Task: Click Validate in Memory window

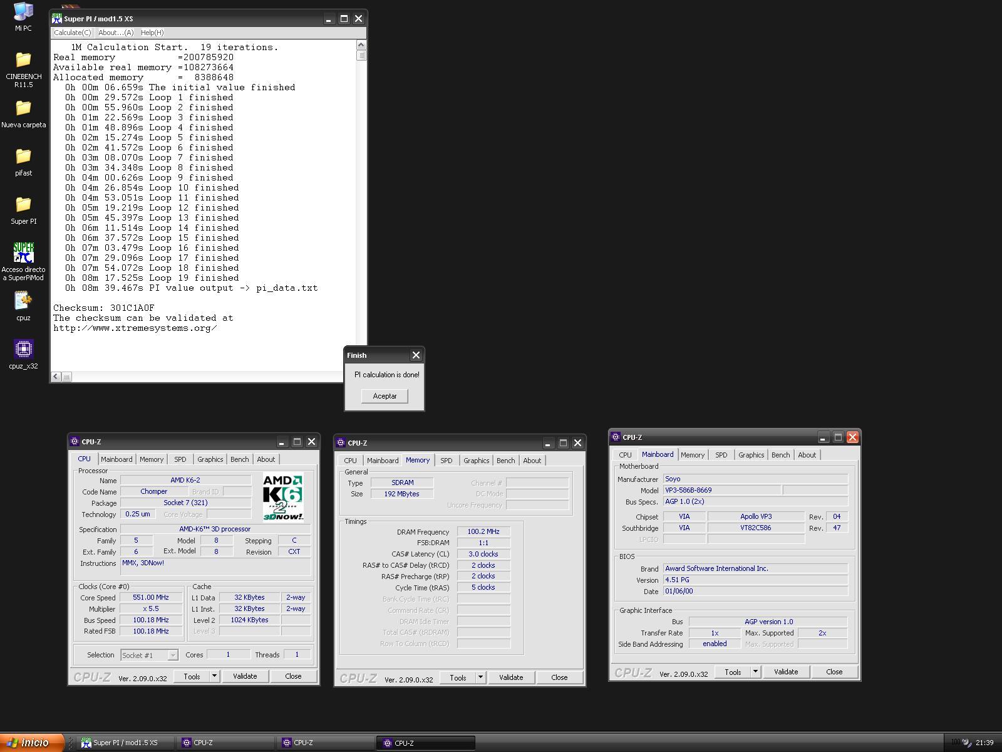Action: coord(511,677)
